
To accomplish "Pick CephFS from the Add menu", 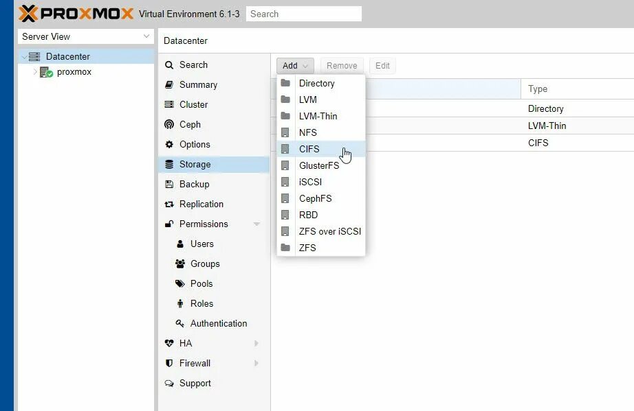I will click(321, 198).
